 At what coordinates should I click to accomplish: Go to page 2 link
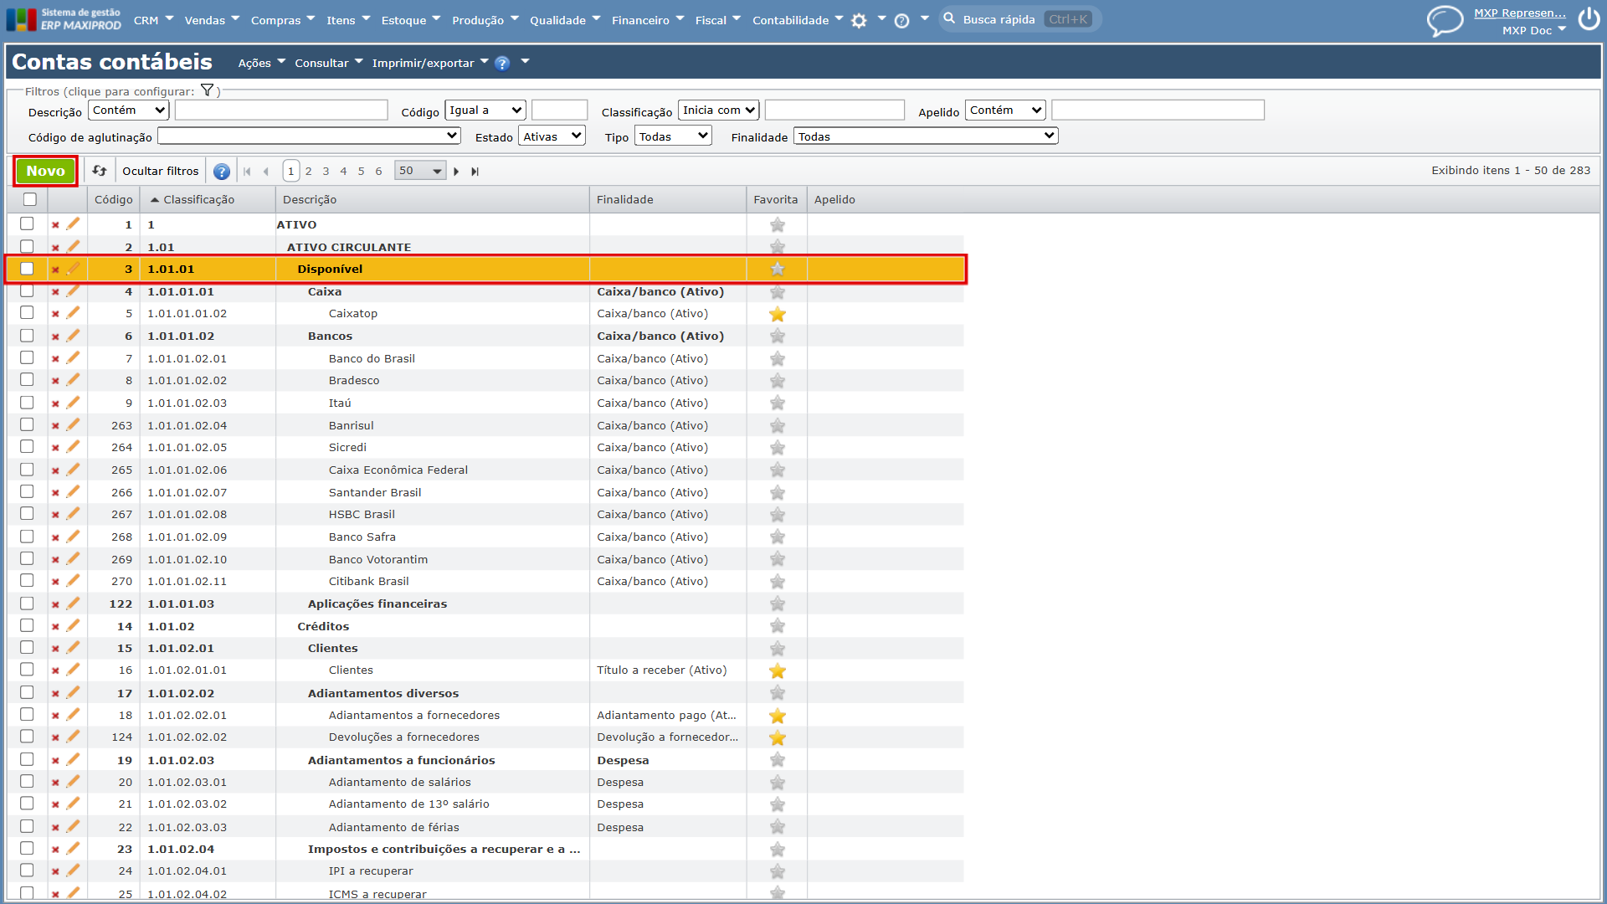click(308, 172)
